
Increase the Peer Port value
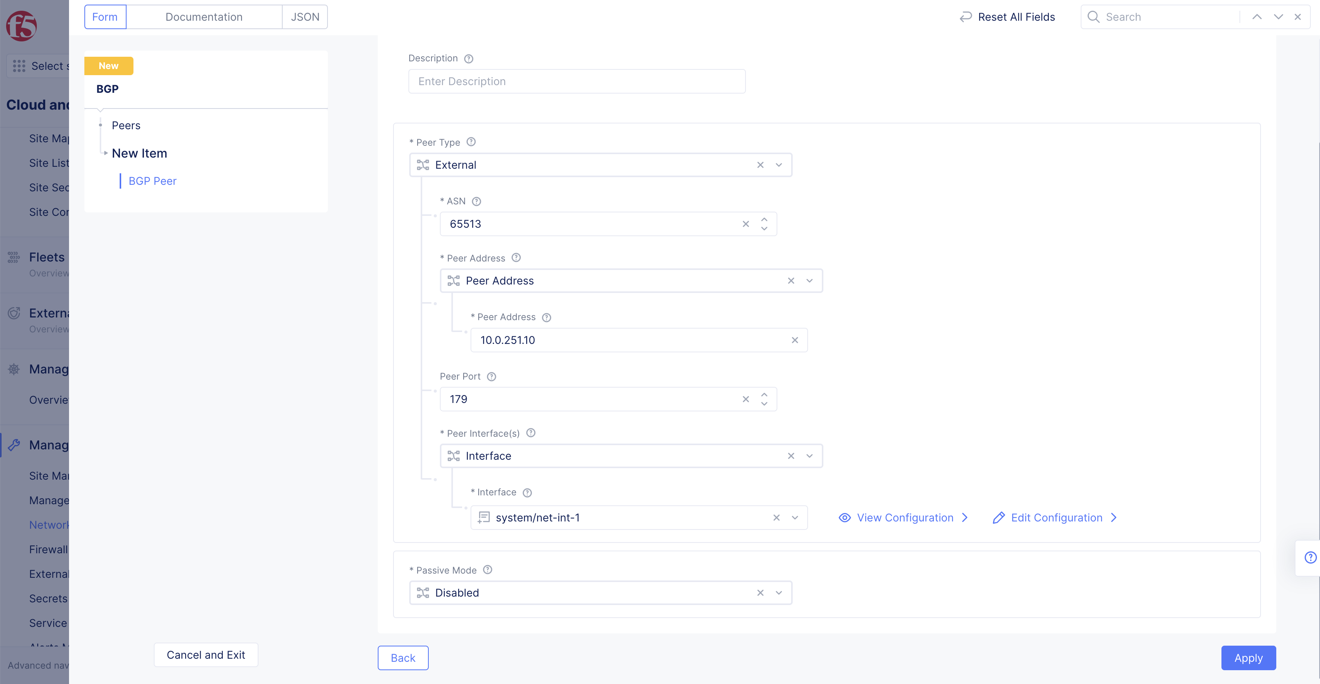tap(764, 395)
